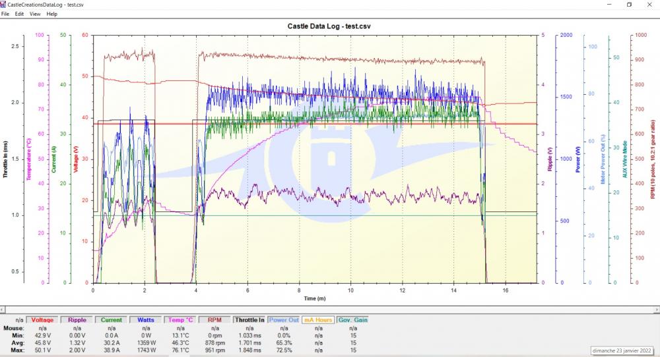Click the Min temperature value 13.1°C
The image size is (660, 357).
pyautogui.click(x=180, y=335)
